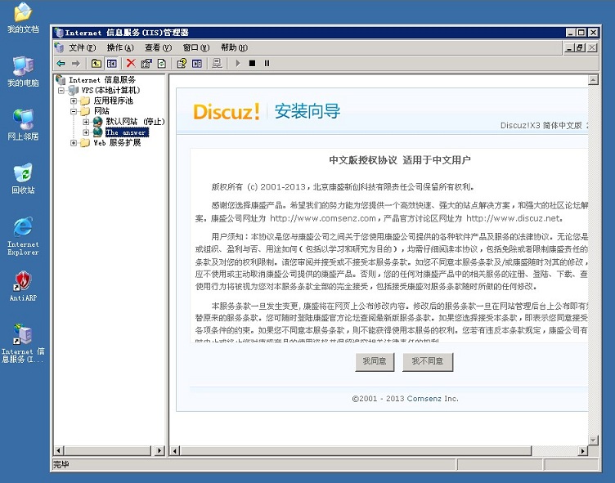
Task: Select the 应用程序池 folder in tree
Action: pyautogui.click(x=113, y=101)
